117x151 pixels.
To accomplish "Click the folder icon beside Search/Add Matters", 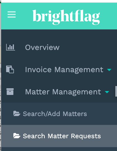I will (x=17, y=114).
